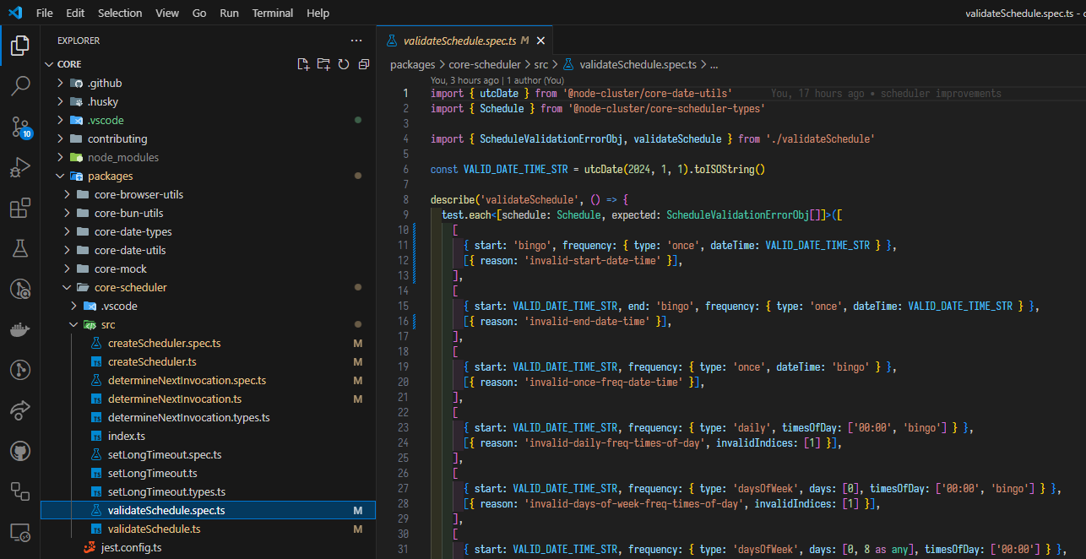
Task: Click New File icon in Explorer header
Action: point(303,64)
